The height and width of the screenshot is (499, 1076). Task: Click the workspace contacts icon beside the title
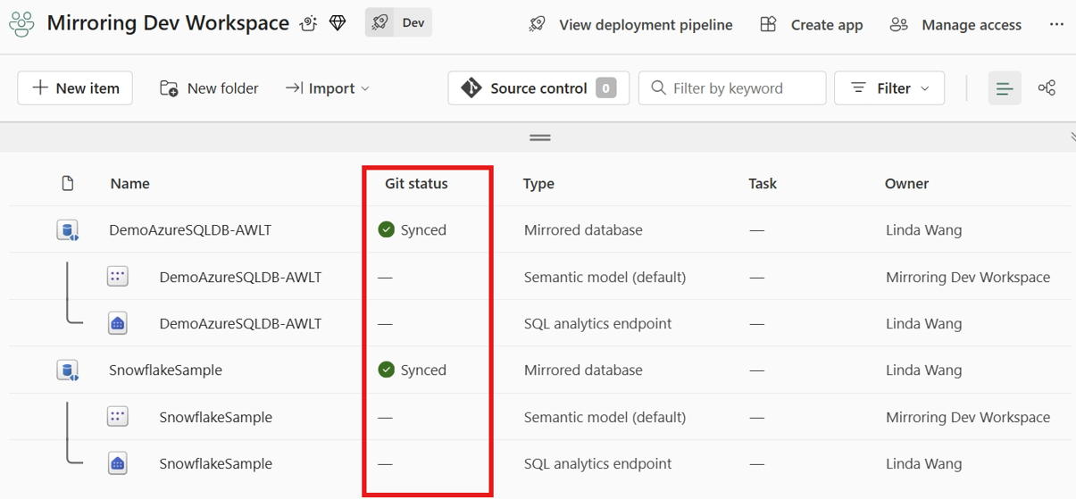(308, 24)
